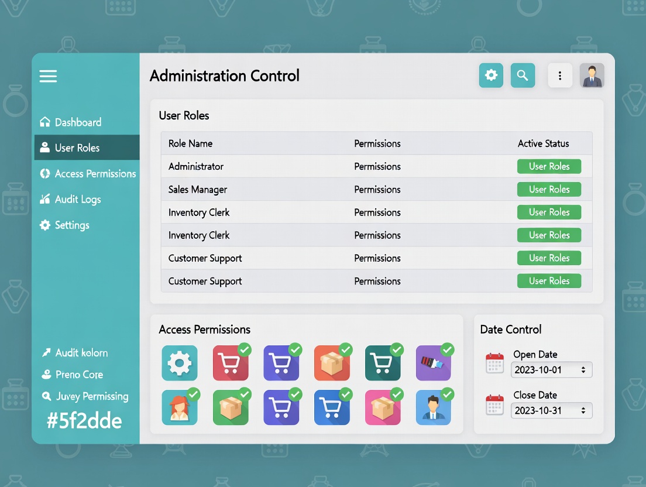The image size is (646, 487).
Task: Click Sales Manager row's green User Roles button
Action: coord(549,189)
